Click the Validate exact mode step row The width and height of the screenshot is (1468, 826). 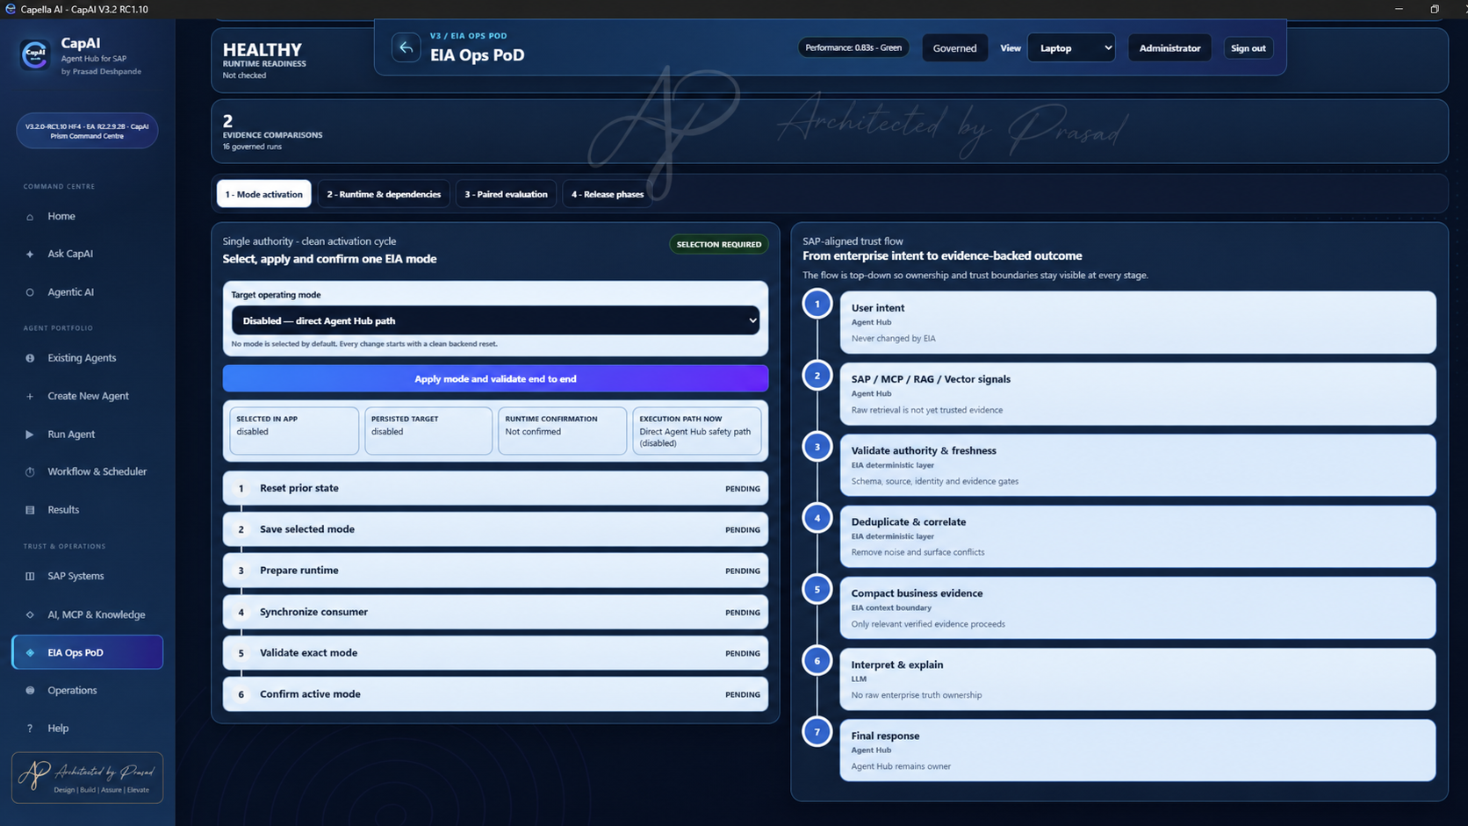[x=495, y=653]
